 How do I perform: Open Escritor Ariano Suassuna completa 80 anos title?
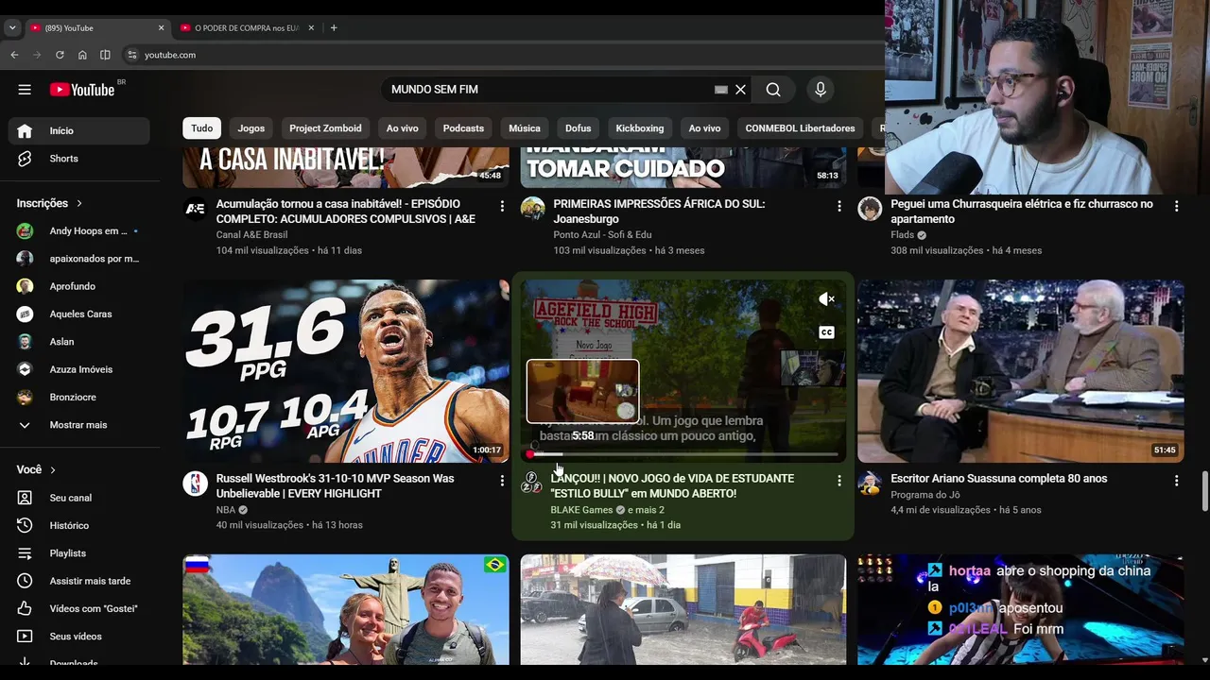click(999, 479)
